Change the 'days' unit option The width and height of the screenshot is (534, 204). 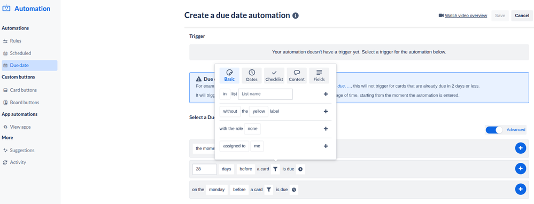point(227,169)
